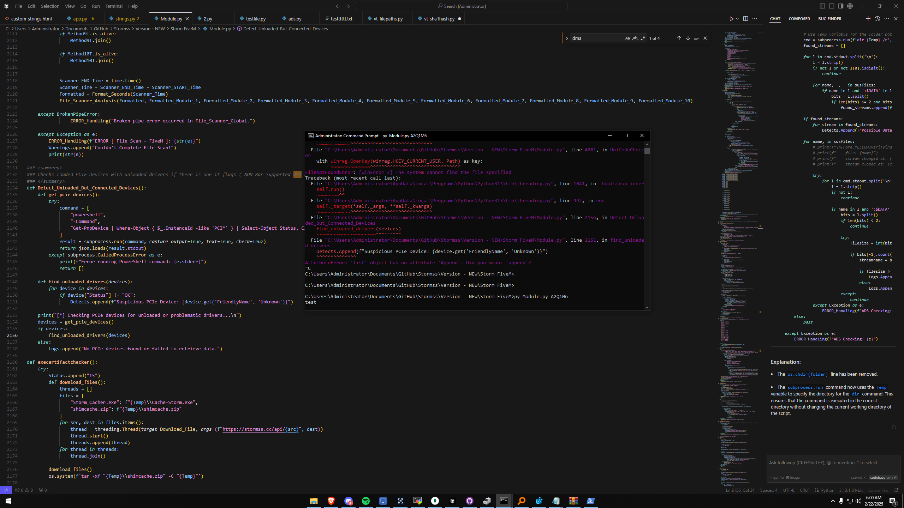
Task: Open the settings gear in title bar
Action: (x=850, y=6)
